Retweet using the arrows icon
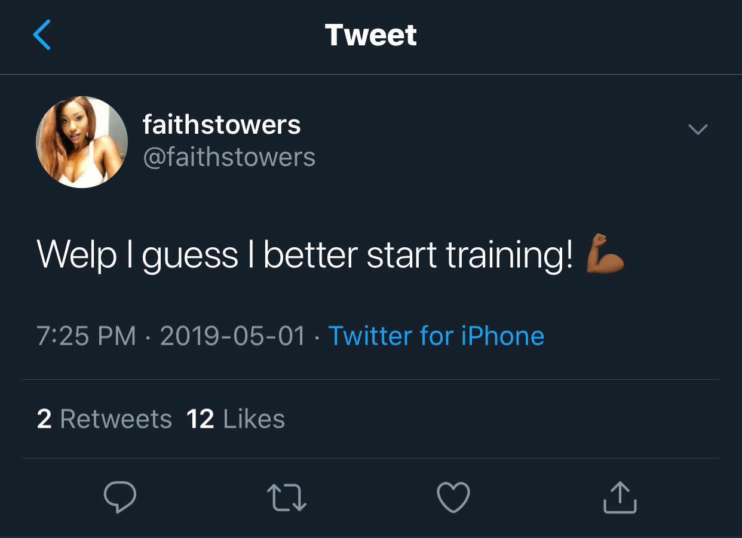The height and width of the screenshot is (538, 742). [x=287, y=498]
